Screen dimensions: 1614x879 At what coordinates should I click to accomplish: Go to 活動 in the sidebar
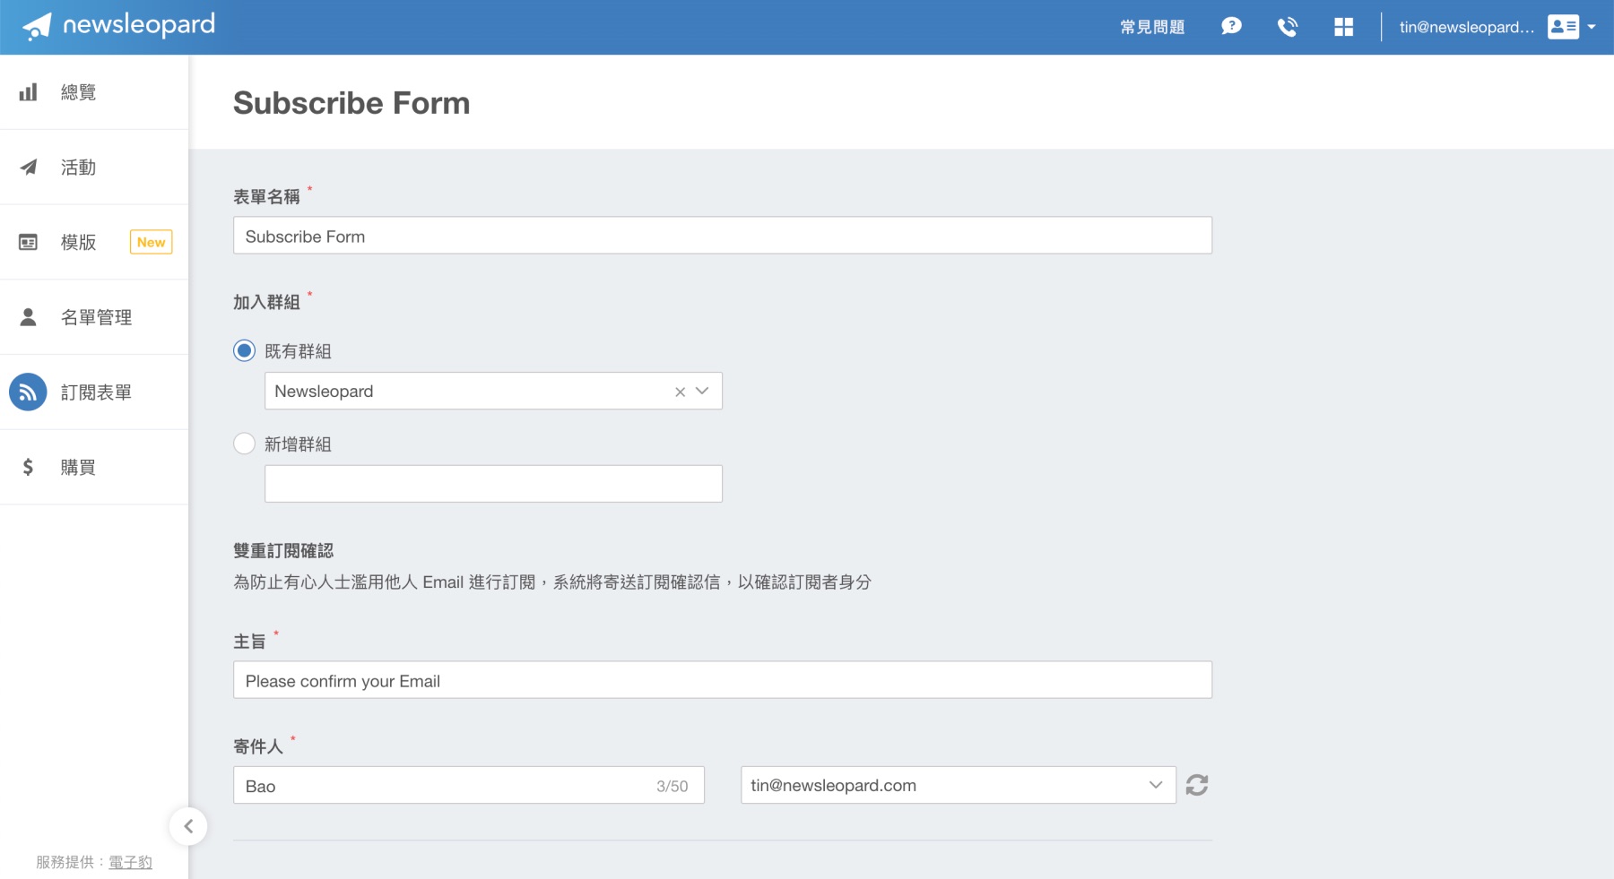(78, 168)
